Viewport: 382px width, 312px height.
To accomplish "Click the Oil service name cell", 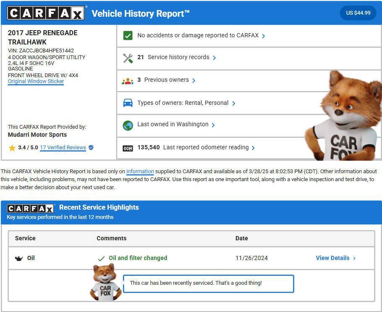I will tap(31, 258).
